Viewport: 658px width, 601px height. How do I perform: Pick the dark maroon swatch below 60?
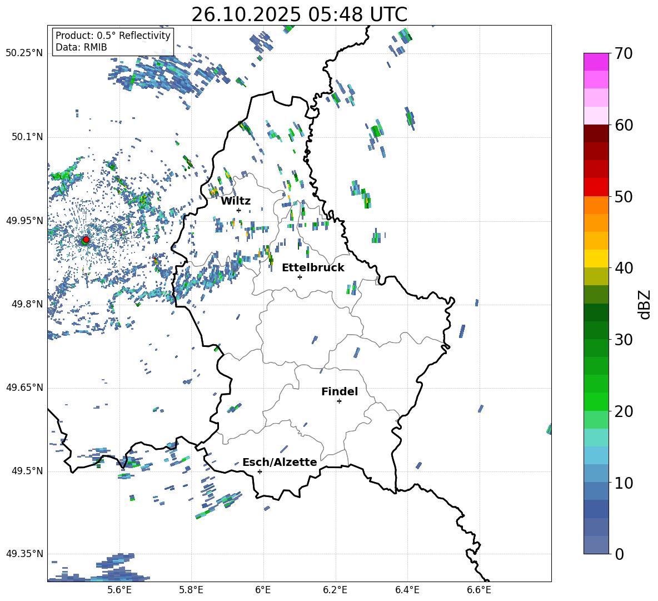tap(596, 133)
